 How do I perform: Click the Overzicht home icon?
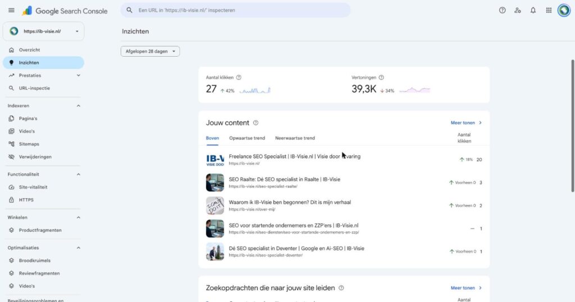(x=11, y=50)
